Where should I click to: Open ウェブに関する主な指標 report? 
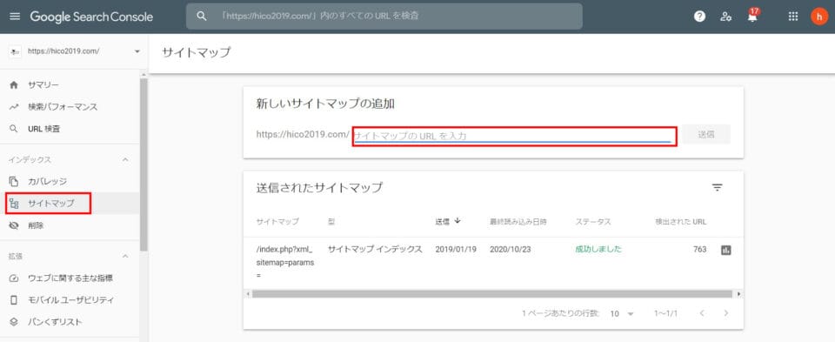pyautogui.click(x=70, y=278)
